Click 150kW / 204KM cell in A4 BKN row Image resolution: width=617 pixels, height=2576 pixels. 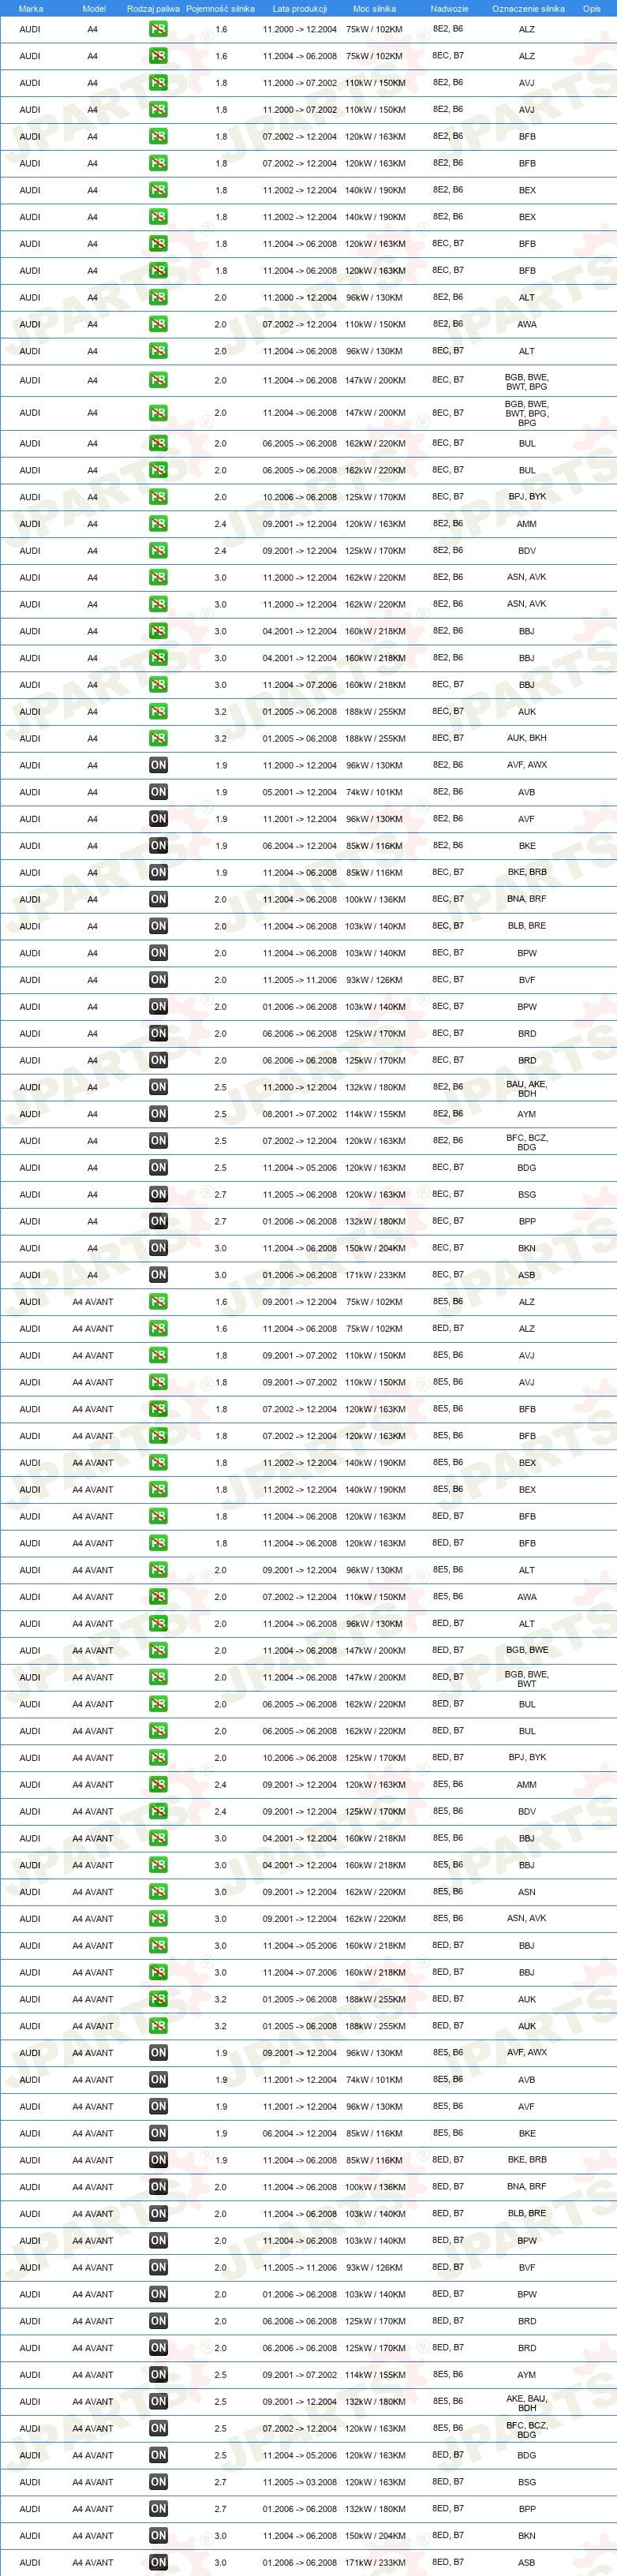(374, 1248)
